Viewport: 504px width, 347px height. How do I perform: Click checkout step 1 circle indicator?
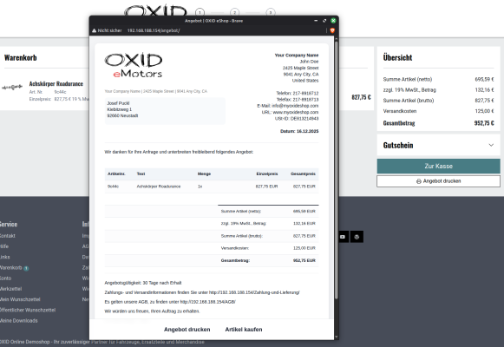200,12
